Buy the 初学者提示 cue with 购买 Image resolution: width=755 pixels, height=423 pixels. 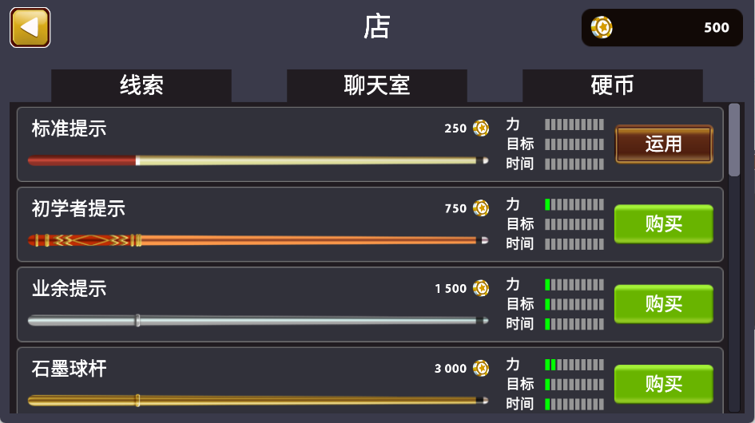(x=664, y=223)
